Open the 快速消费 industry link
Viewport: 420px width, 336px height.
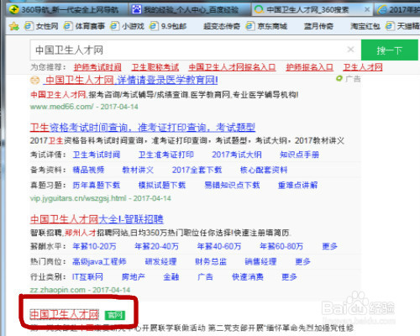click(248, 277)
